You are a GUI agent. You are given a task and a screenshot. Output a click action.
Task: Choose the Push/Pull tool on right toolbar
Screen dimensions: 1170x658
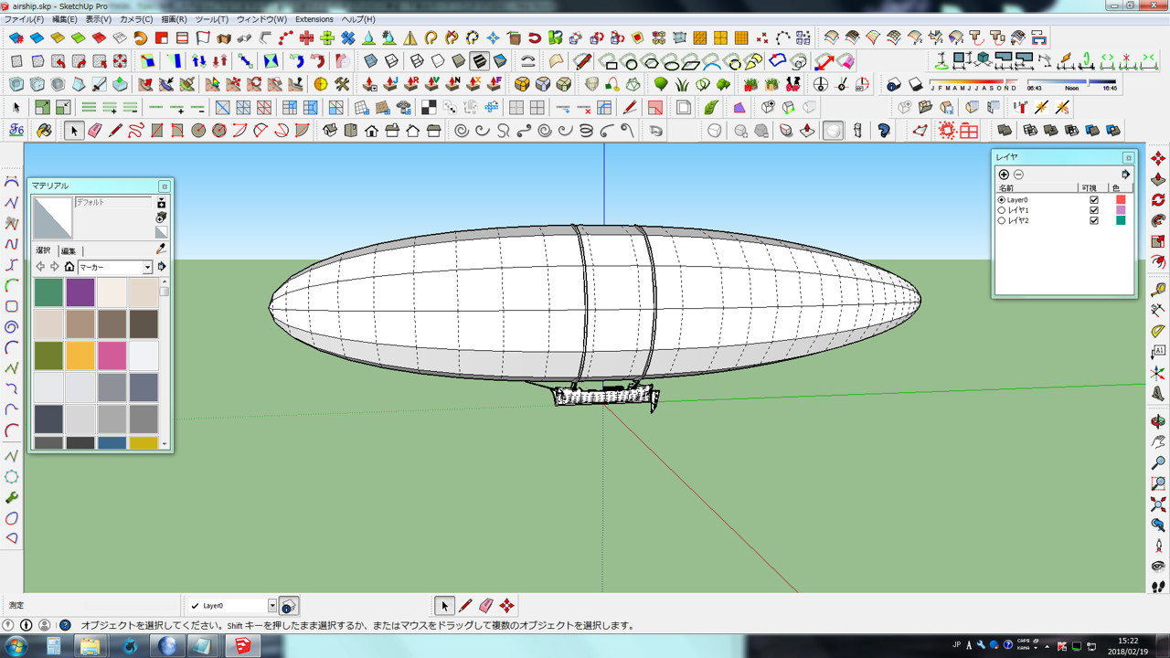(x=1158, y=179)
